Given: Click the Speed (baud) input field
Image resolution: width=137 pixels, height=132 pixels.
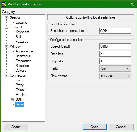Looking at the screenshot, I should coord(115,46).
